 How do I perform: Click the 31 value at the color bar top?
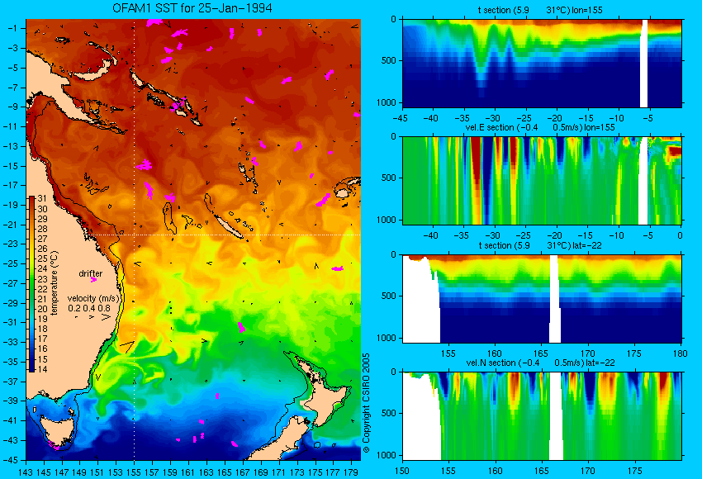tap(42, 198)
